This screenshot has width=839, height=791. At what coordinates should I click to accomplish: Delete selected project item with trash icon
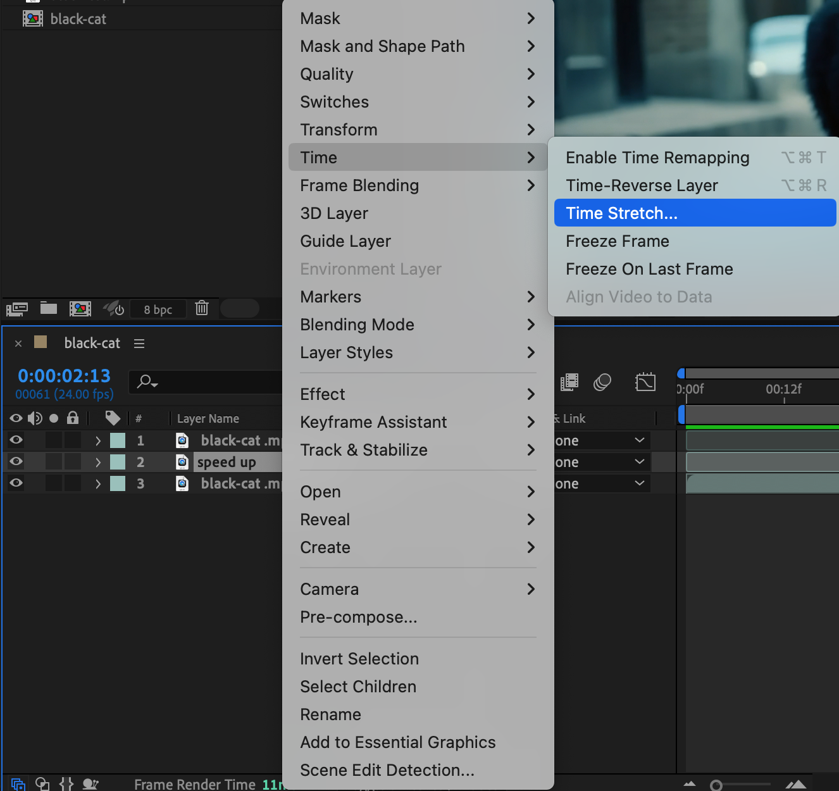pos(202,308)
